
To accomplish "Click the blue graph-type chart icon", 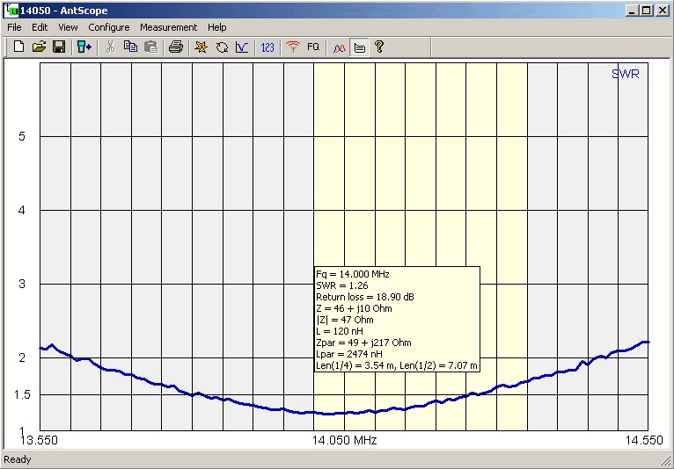I will (x=242, y=47).
